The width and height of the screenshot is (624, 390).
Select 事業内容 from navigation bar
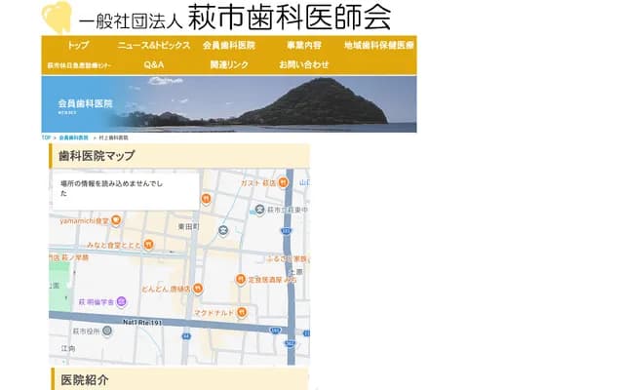pos(304,46)
